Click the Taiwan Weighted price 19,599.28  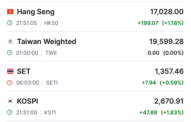coord(166,42)
